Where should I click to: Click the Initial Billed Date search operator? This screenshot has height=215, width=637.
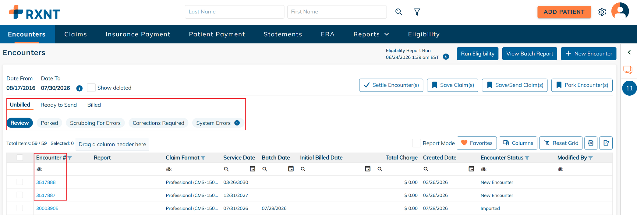(303, 169)
